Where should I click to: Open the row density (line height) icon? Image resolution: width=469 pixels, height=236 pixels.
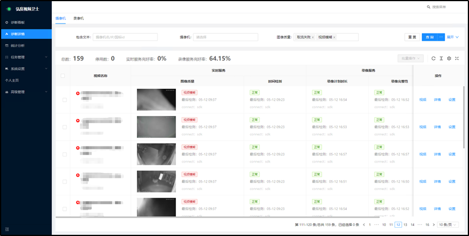[x=441, y=58]
